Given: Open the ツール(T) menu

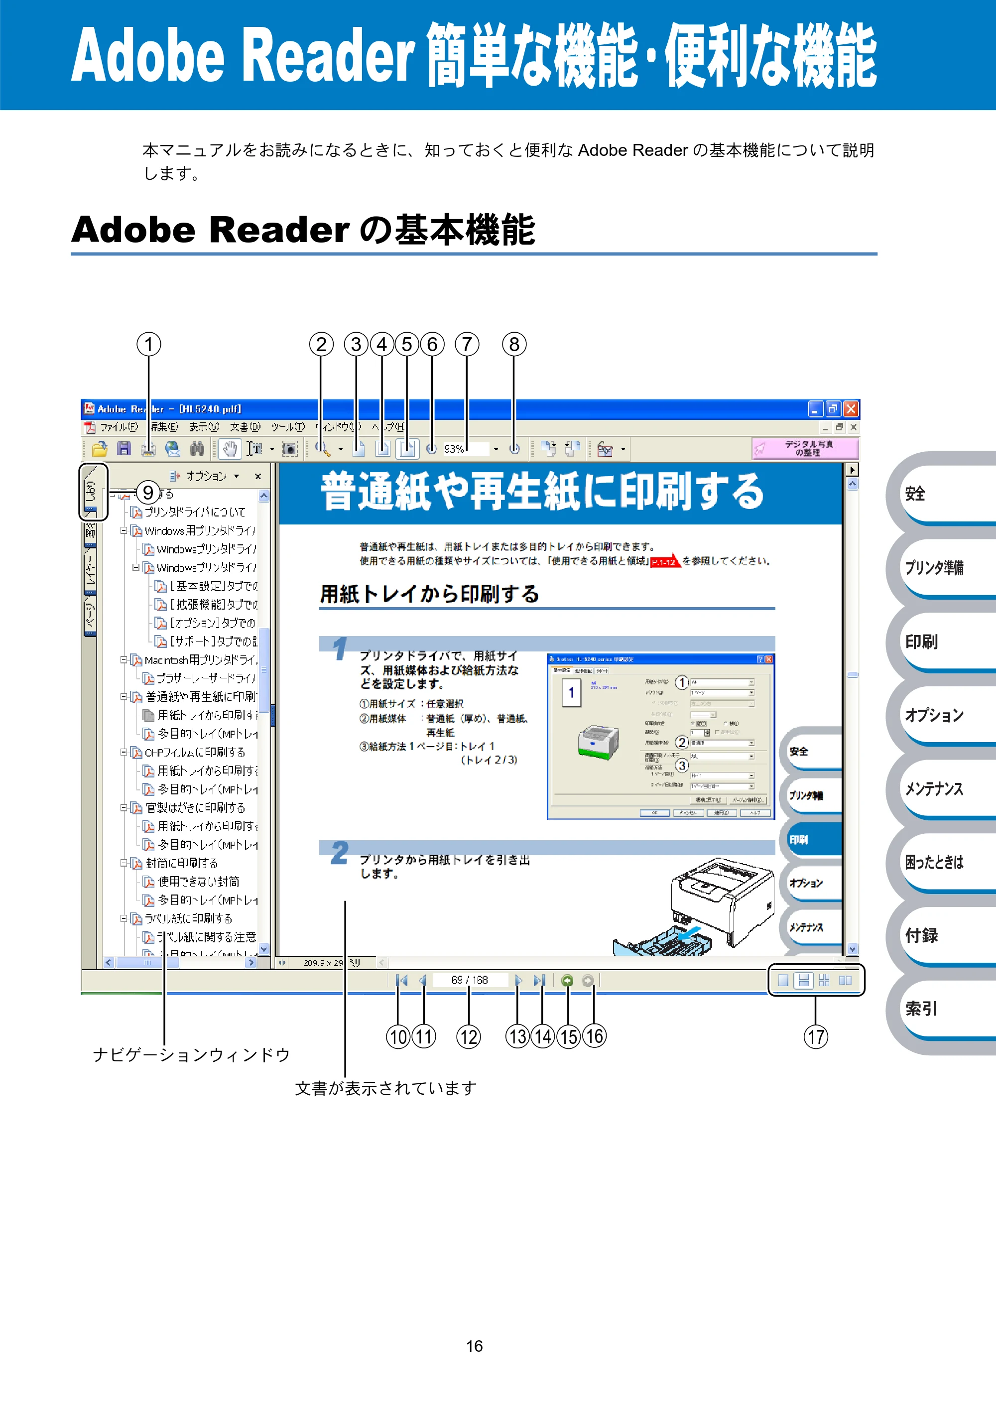Looking at the screenshot, I should point(288,427).
